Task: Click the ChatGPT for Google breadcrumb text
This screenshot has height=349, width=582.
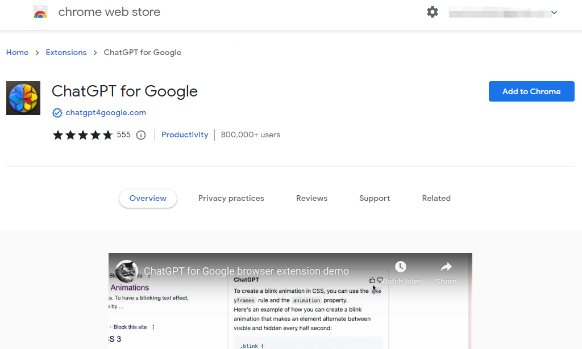Action: click(143, 53)
